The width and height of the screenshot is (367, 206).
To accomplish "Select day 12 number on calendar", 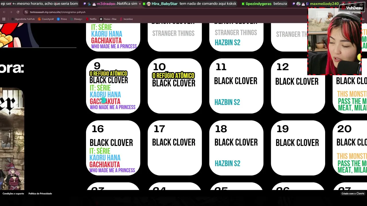I will point(282,67).
